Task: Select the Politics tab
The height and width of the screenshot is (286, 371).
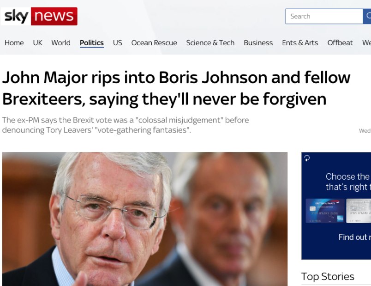Action: pyautogui.click(x=92, y=43)
